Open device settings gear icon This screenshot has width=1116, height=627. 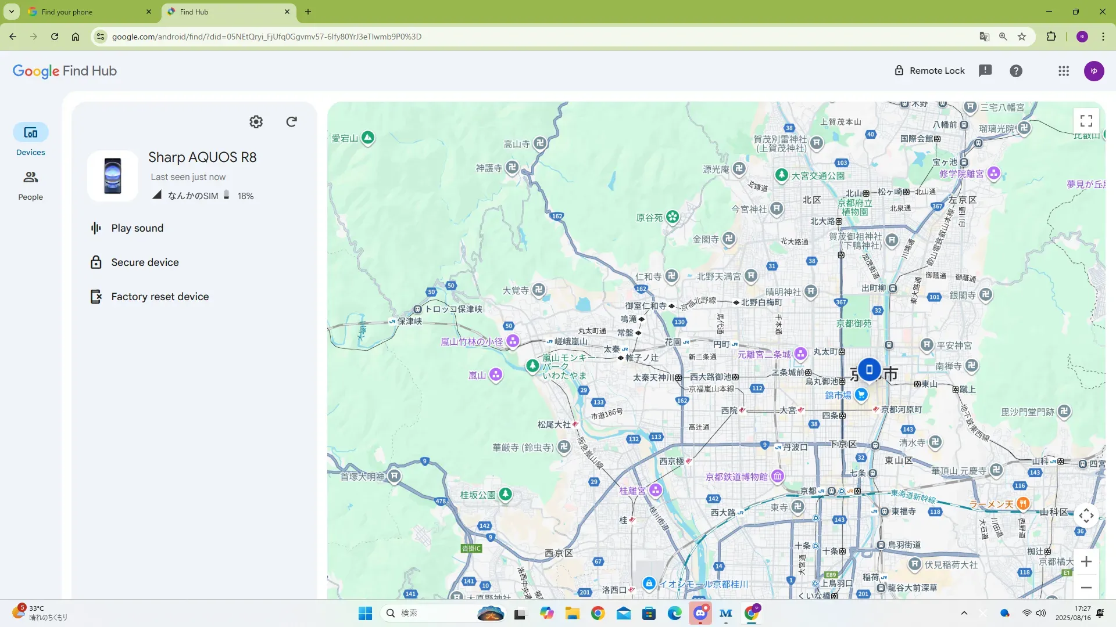pyautogui.click(x=256, y=122)
